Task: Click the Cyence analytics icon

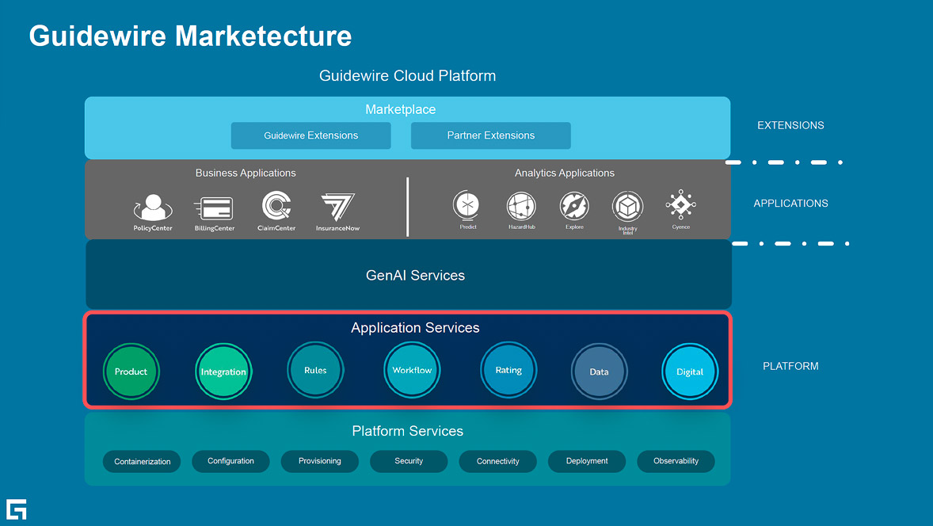Action: pos(680,204)
